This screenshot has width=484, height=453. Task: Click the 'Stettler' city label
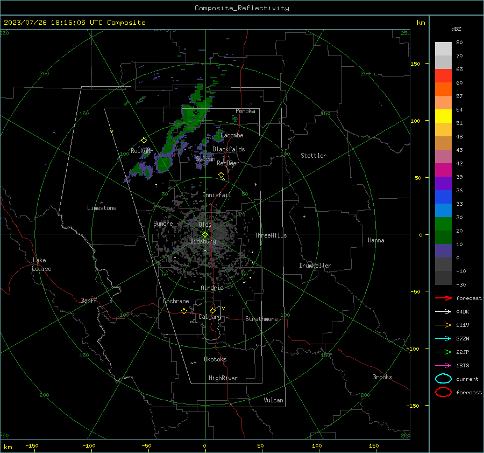tap(314, 156)
